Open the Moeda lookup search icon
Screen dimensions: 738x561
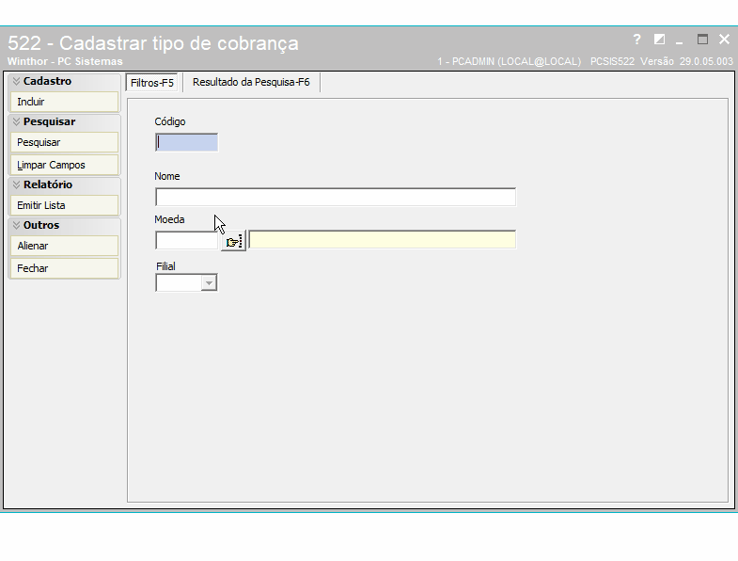click(233, 241)
